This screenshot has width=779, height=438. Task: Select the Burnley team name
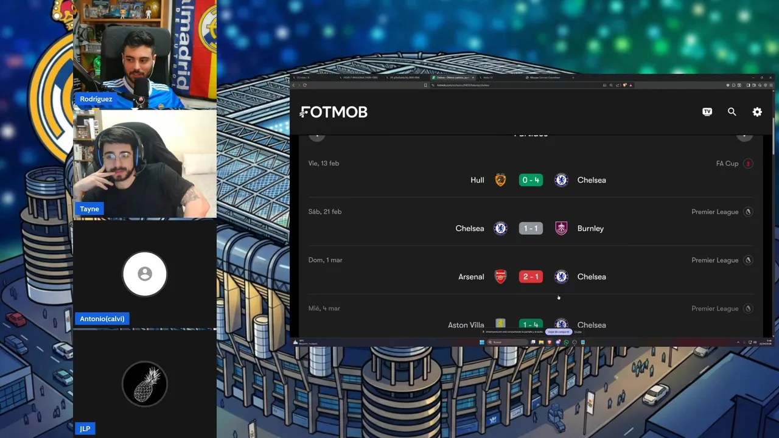(x=590, y=228)
